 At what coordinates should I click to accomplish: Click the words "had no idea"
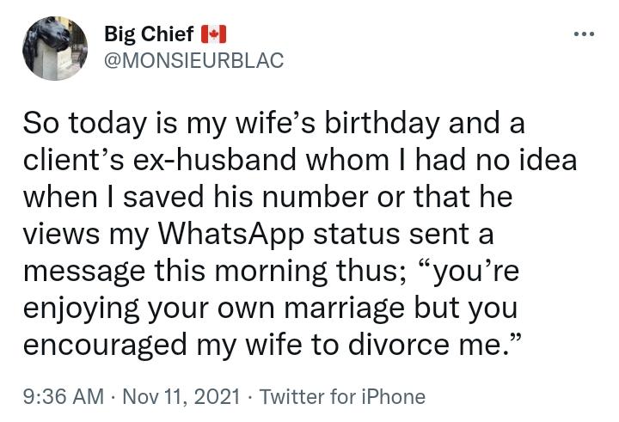pyautogui.click(x=496, y=160)
